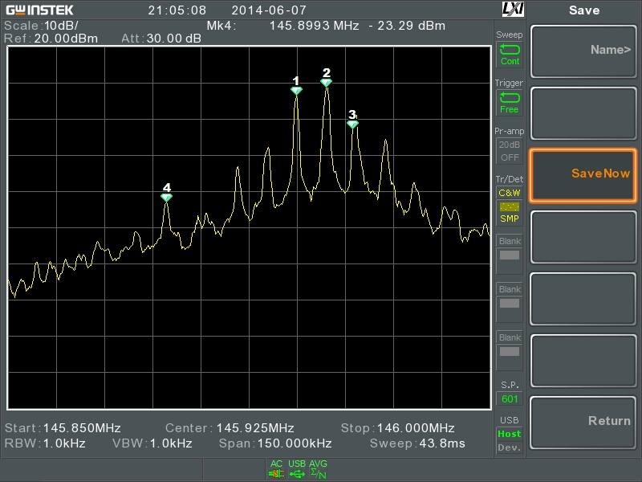
Task: Click the date 2014-06-07 display
Action: tap(269, 10)
